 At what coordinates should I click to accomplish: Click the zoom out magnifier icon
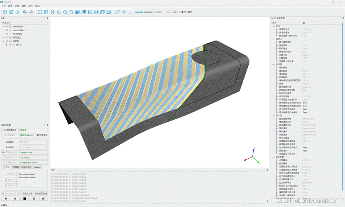[71, 12]
